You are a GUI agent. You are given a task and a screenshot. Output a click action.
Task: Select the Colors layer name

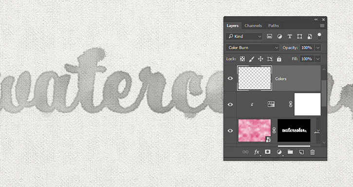click(281, 79)
